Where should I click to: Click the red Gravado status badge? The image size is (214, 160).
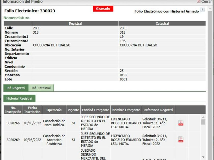[x=103, y=9]
